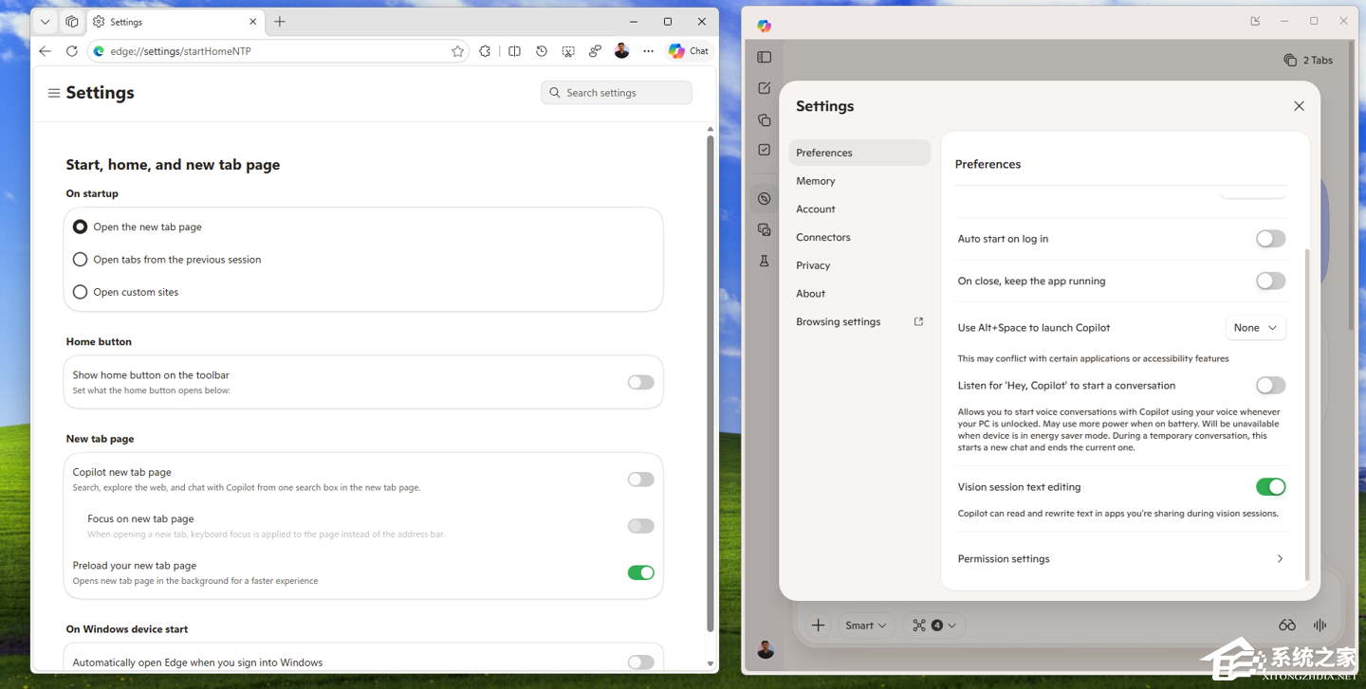Click the Search settings field
The image size is (1366, 689).
click(617, 93)
